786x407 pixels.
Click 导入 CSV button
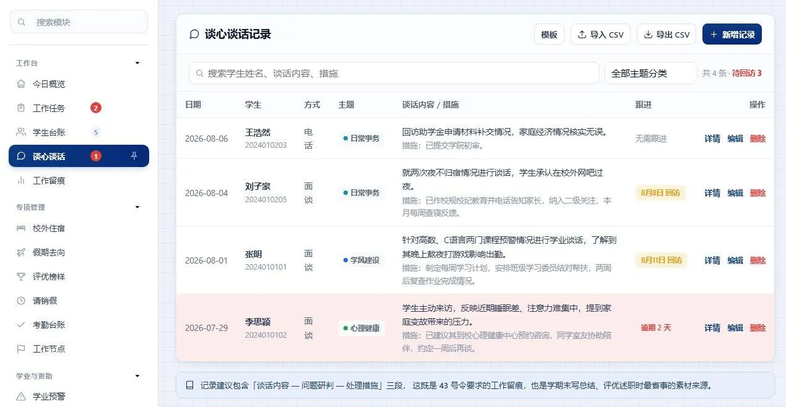coord(600,35)
